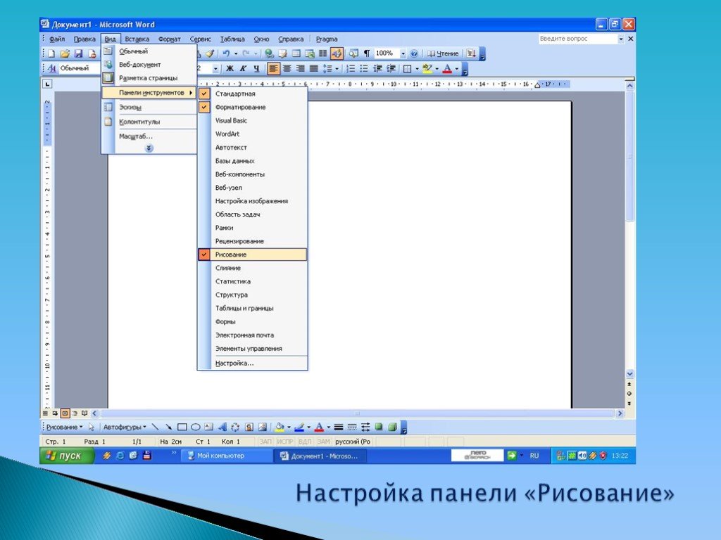Enable the Автотекст toolbar
The width and height of the screenshot is (721, 540).
click(253, 148)
